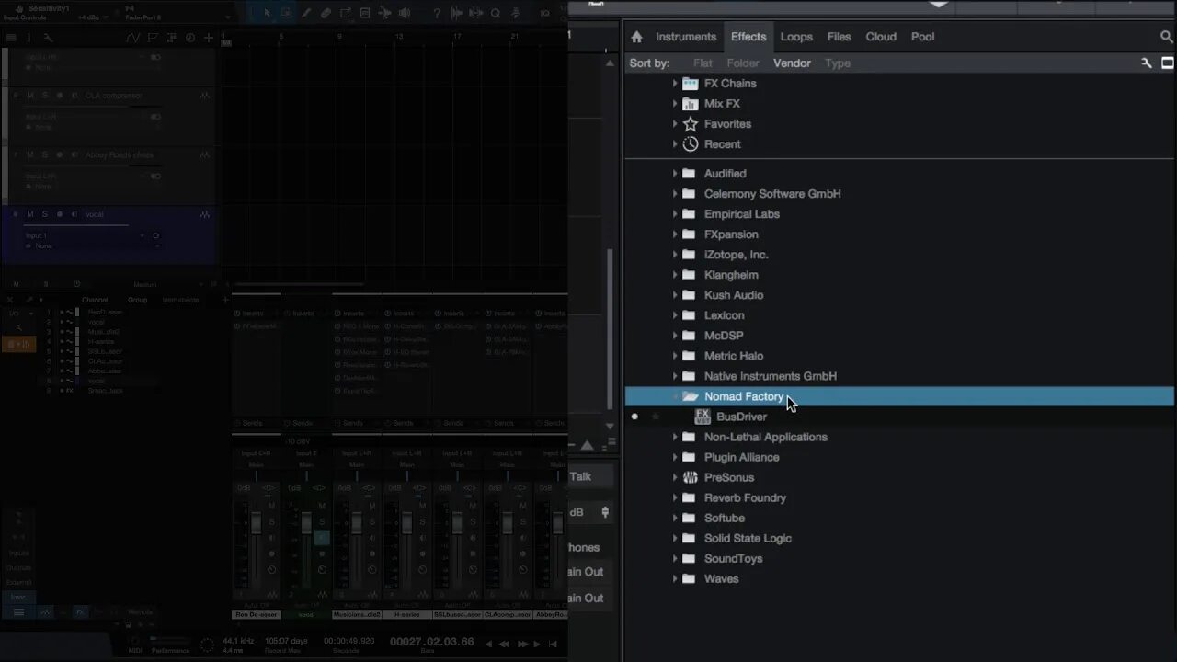Expand the Celemony Software GmbH arrow
The height and width of the screenshot is (662, 1177).
coord(675,193)
